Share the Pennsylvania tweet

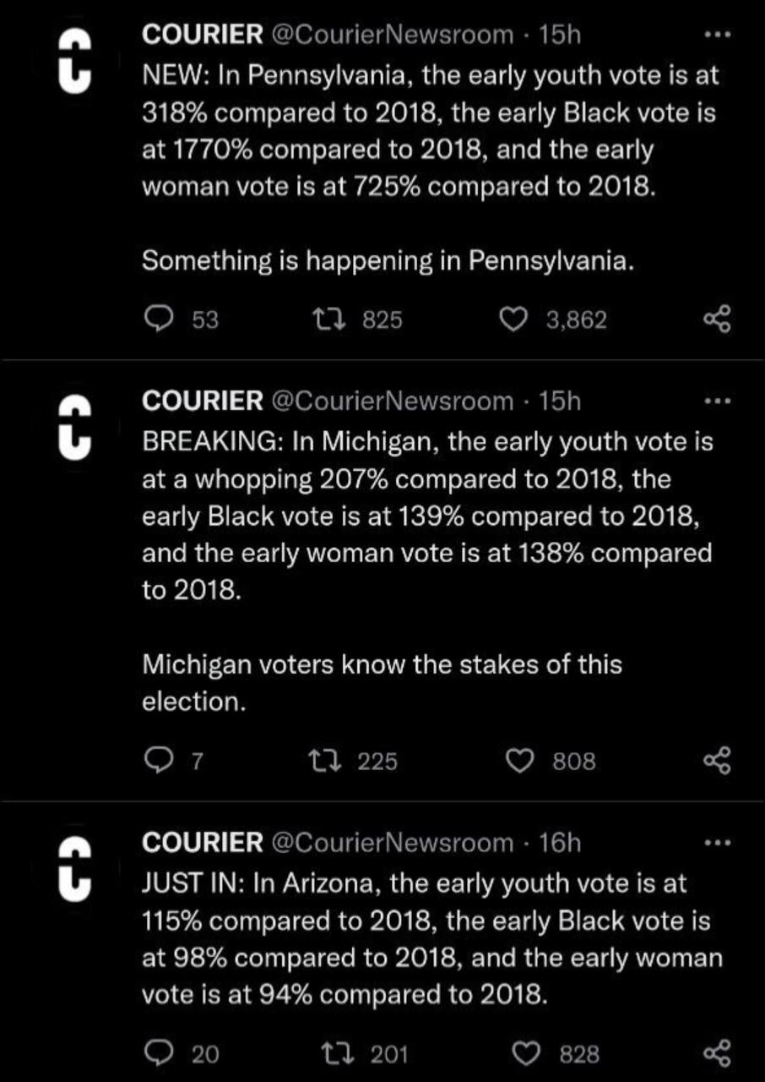(x=715, y=319)
